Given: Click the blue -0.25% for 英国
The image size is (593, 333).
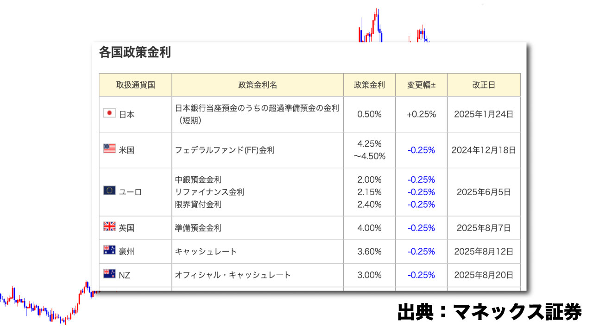Looking at the screenshot, I should 421,228.
